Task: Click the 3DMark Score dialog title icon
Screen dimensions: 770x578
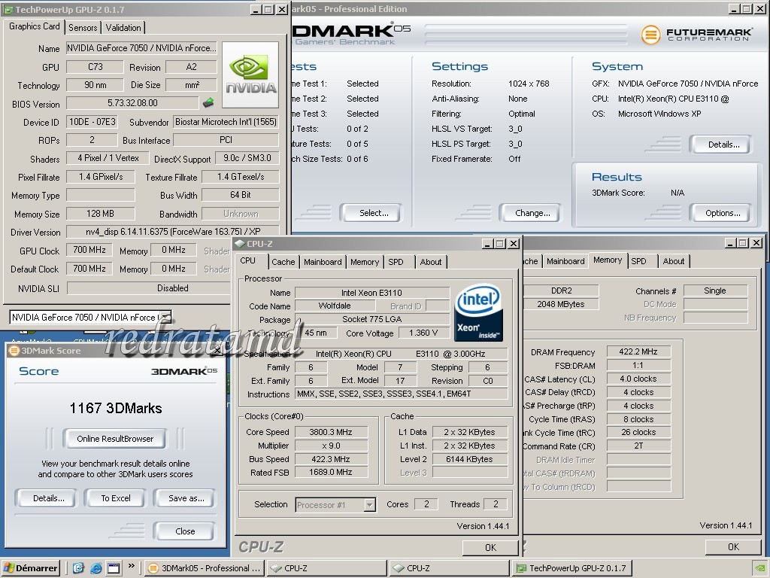Action: point(14,351)
